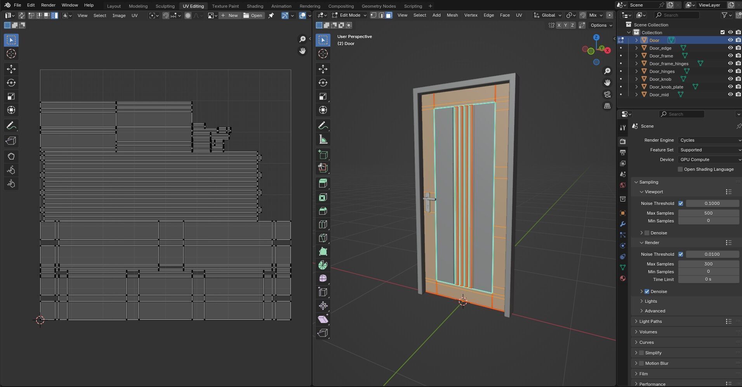Open the Global transform orientation dropdown
The image size is (742, 387).
click(548, 15)
